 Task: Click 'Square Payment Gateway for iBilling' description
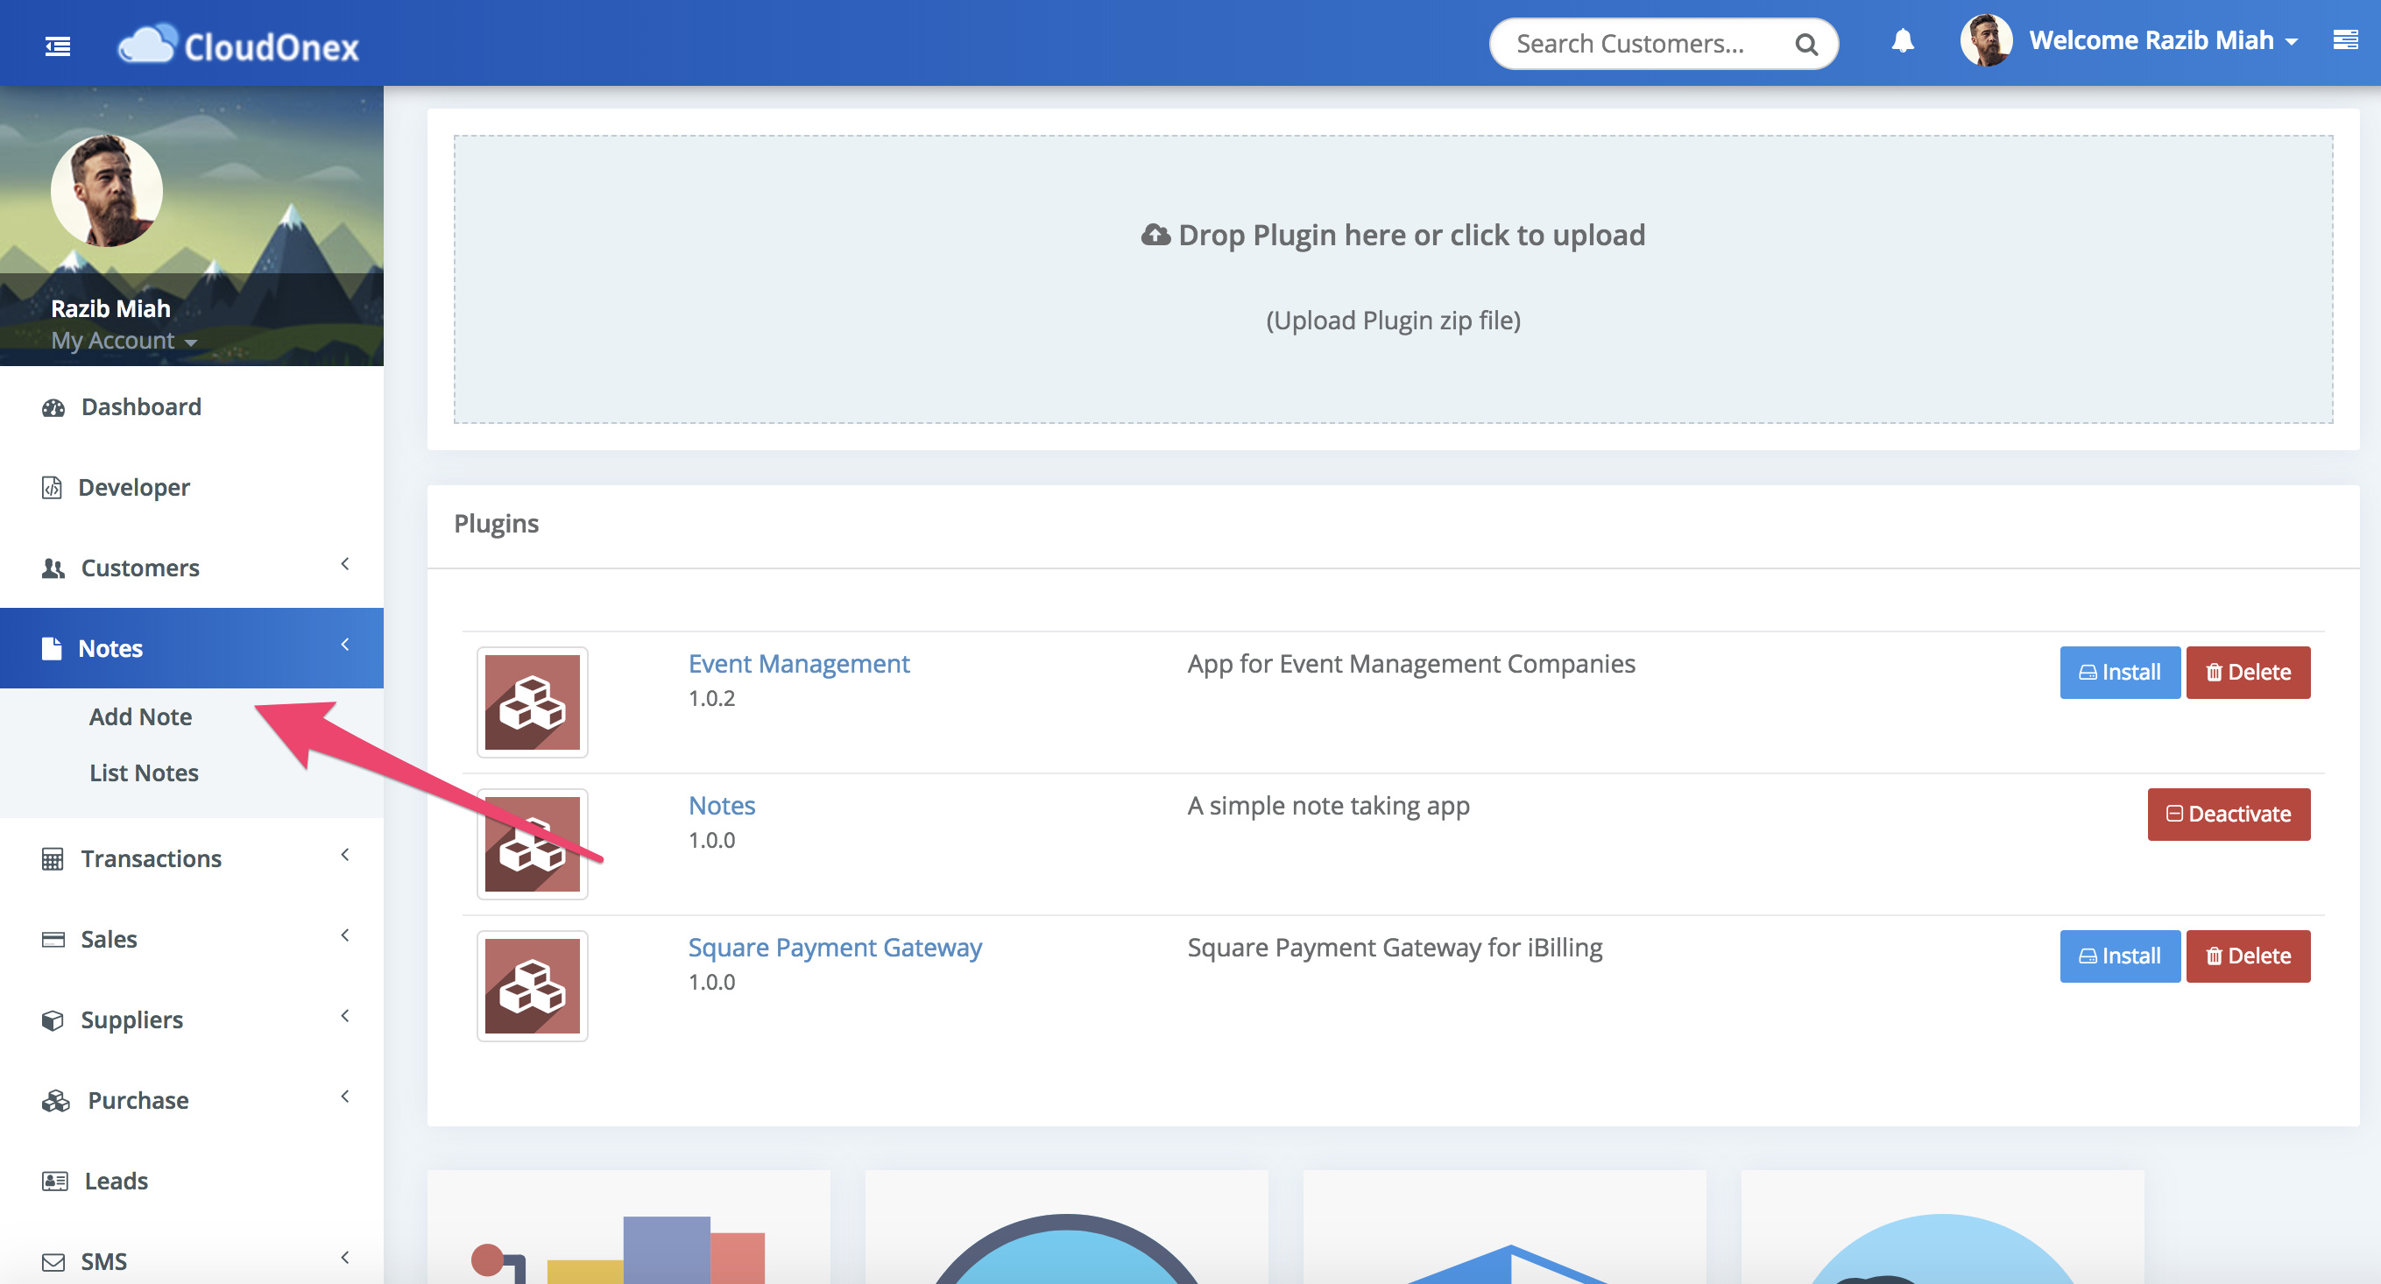click(1395, 948)
